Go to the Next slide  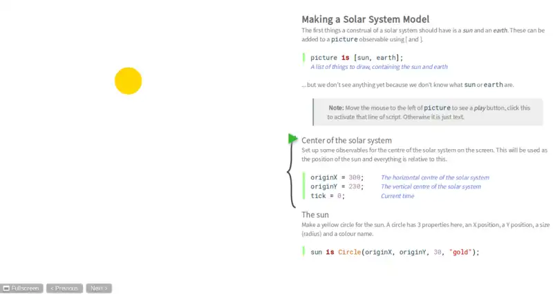(99, 288)
